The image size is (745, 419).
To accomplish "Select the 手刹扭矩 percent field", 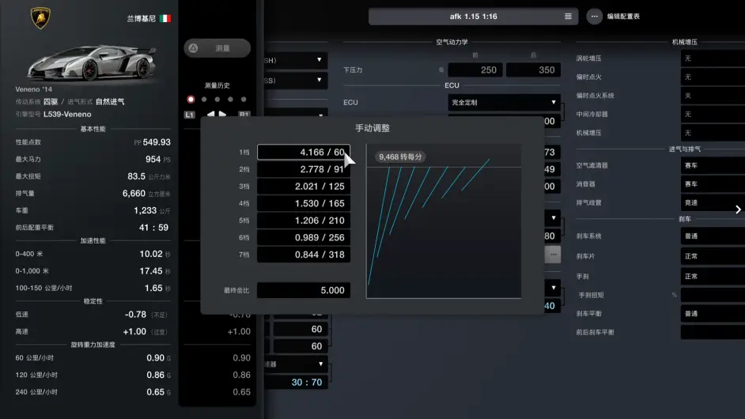I will click(713, 295).
